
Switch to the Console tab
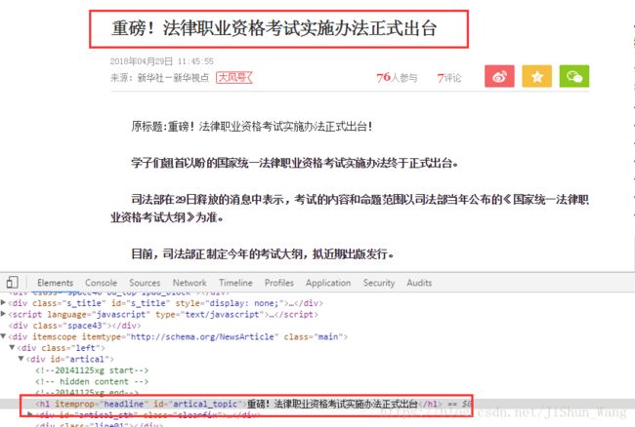click(101, 283)
